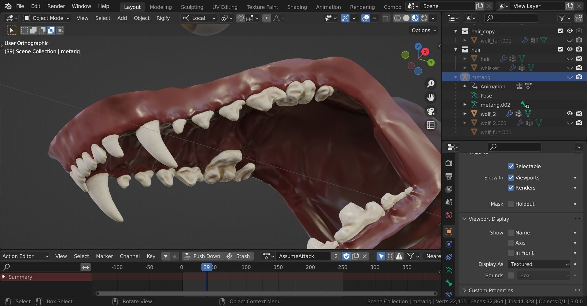
Task: Select the tweak selection tool icon
Action: (x=11, y=30)
